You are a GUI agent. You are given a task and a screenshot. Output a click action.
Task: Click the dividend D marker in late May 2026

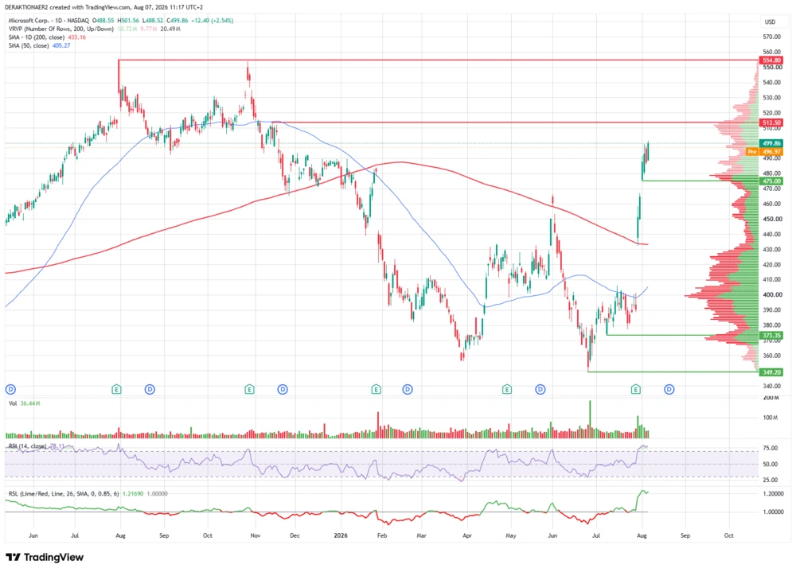click(x=540, y=389)
